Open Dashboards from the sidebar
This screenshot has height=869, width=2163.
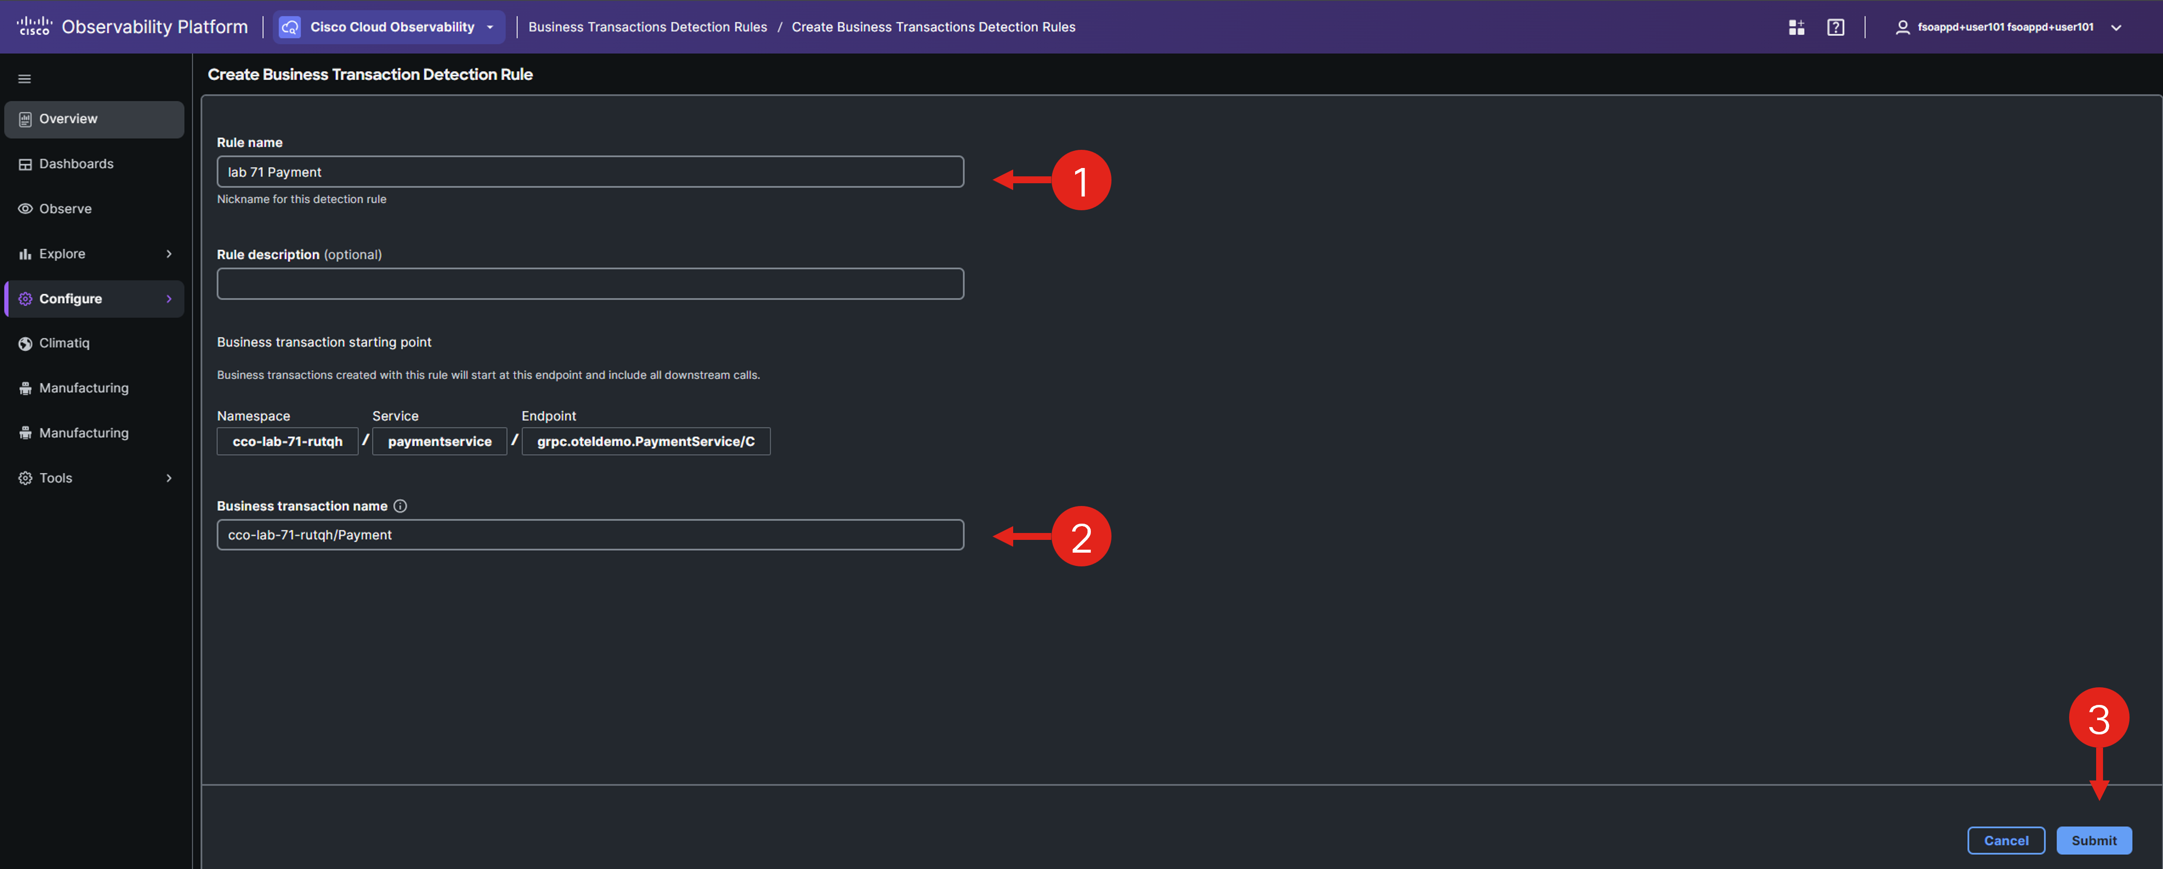coord(76,165)
